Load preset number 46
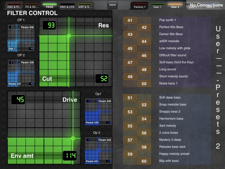The image size is (225, 169). tap(144, 56)
